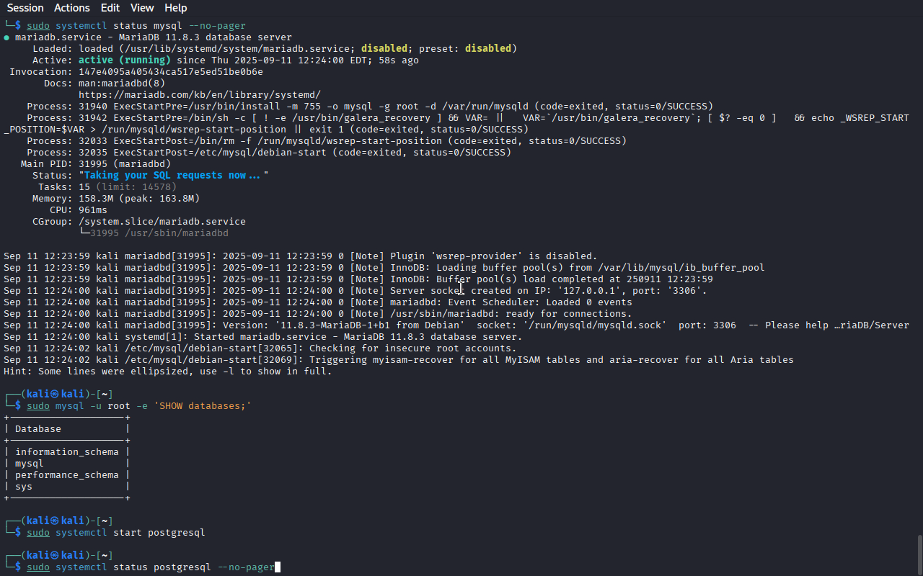923x576 pixels.
Task: Click the /system.slice/mariadb.service CGroup path
Action: pyautogui.click(x=162, y=222)
